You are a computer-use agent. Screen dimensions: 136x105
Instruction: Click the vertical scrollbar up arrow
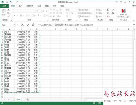[134, 29]
